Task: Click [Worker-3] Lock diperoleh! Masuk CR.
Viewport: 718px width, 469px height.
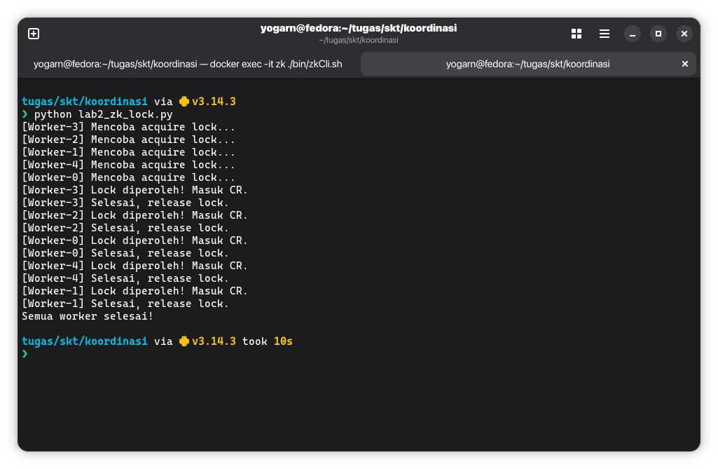Action: 134,190
